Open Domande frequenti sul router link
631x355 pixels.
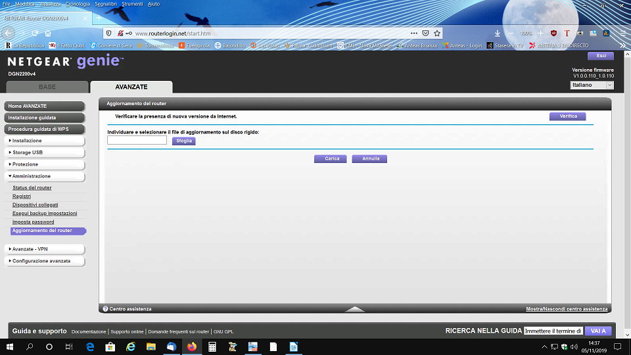tap(178, 331)
